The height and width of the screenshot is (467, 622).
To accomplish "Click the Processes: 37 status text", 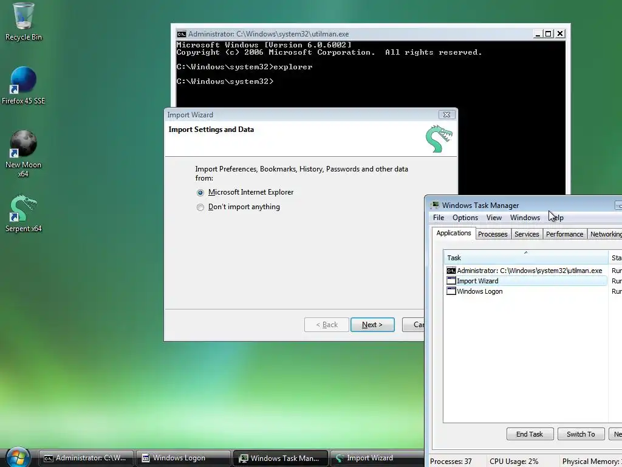I will point(451,462).
